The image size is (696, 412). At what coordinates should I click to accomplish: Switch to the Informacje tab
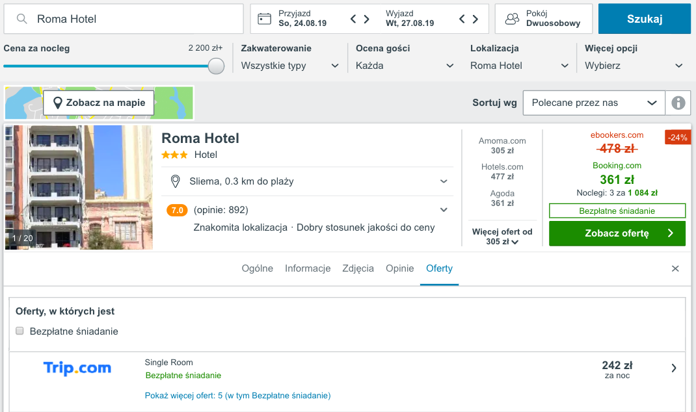point(308,268)
